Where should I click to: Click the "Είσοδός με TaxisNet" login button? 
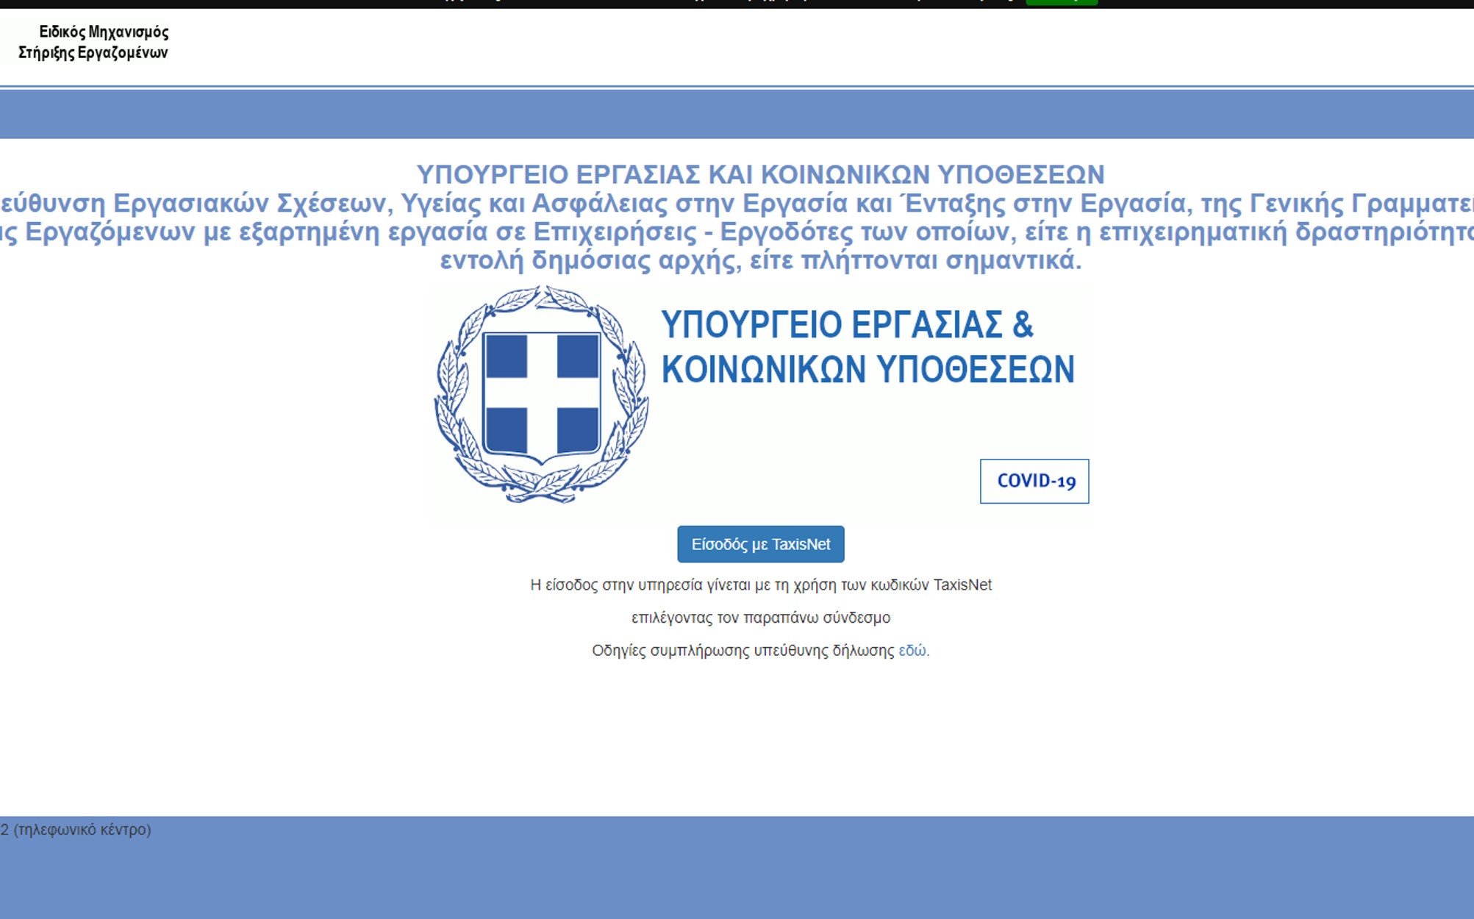(x=760, y=544)
